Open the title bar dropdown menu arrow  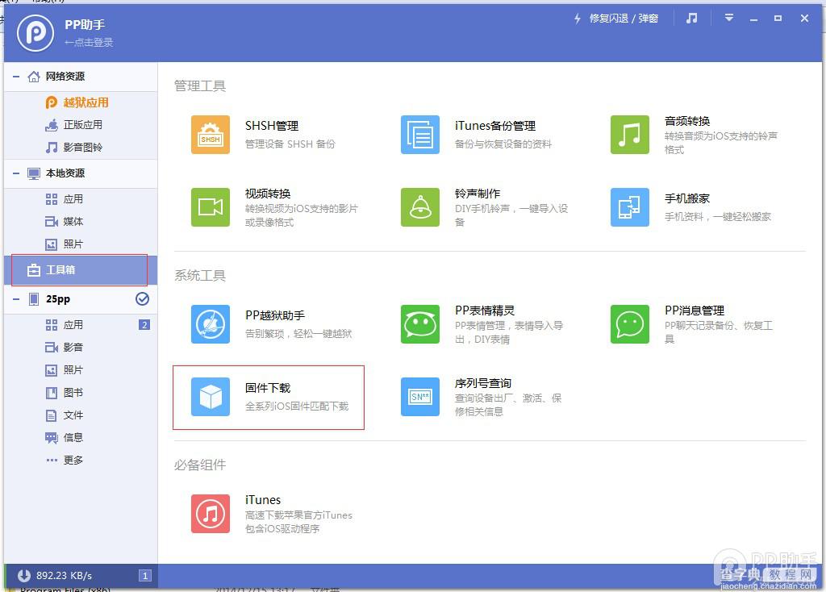tap(729, 18)
